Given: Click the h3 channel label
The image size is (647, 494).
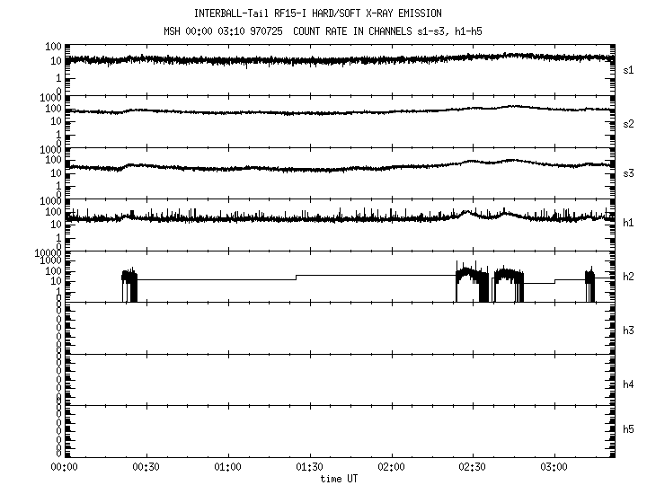Looking at the screenshot, I should [x=628, y=330].
